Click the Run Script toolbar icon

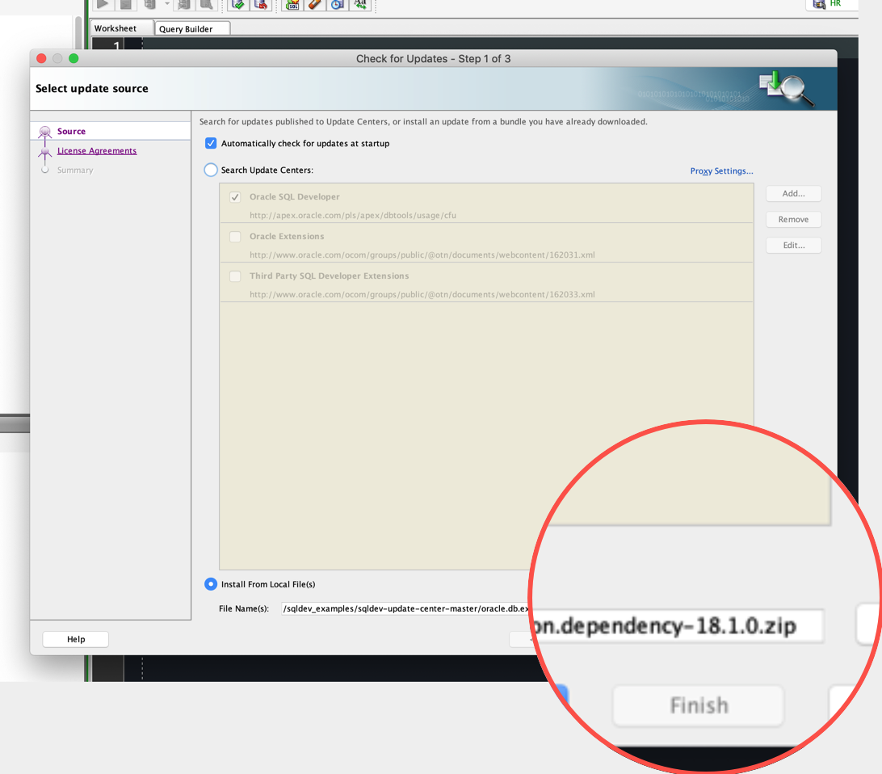pyautogui.click(x=126, y=4)
